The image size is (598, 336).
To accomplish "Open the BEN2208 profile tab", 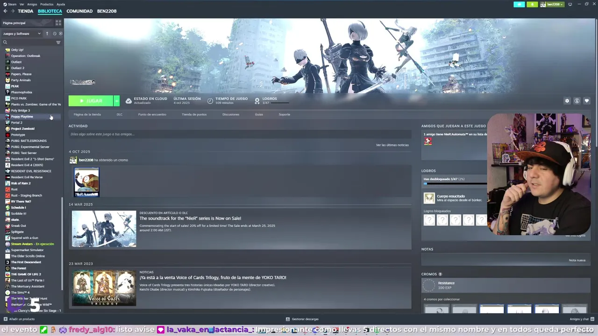I will click(x=107, y=11).
